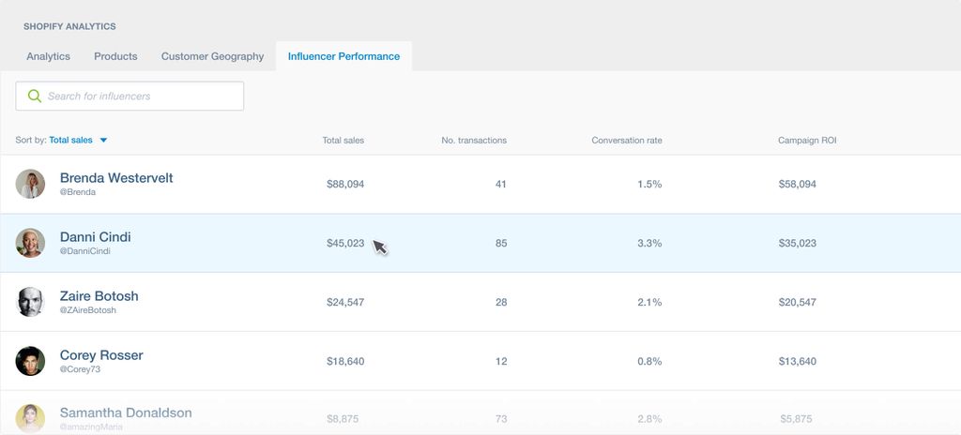
Task: Go to the Customer Geography tab
Action: 212,56
